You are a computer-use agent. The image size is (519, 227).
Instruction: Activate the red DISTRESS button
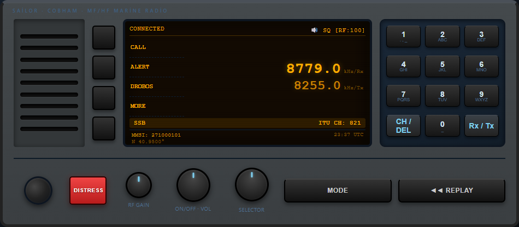coord(88,191)
